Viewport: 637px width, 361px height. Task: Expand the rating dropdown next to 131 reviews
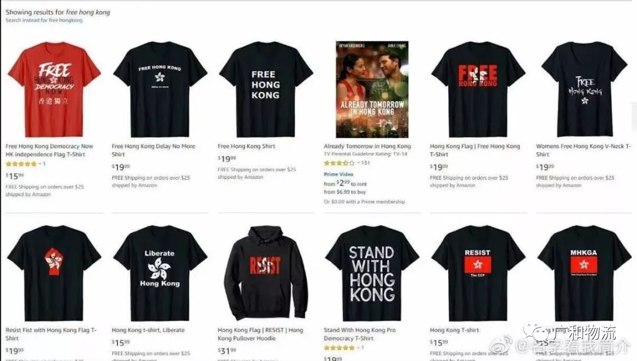point(359,163)
